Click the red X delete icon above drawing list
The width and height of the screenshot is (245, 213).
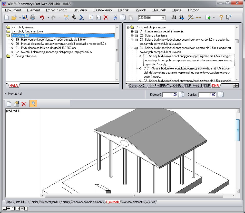click(x=24, y=104)
